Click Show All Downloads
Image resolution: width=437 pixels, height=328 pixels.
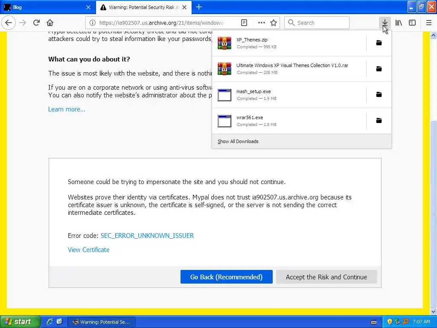(x=302, y=141)
